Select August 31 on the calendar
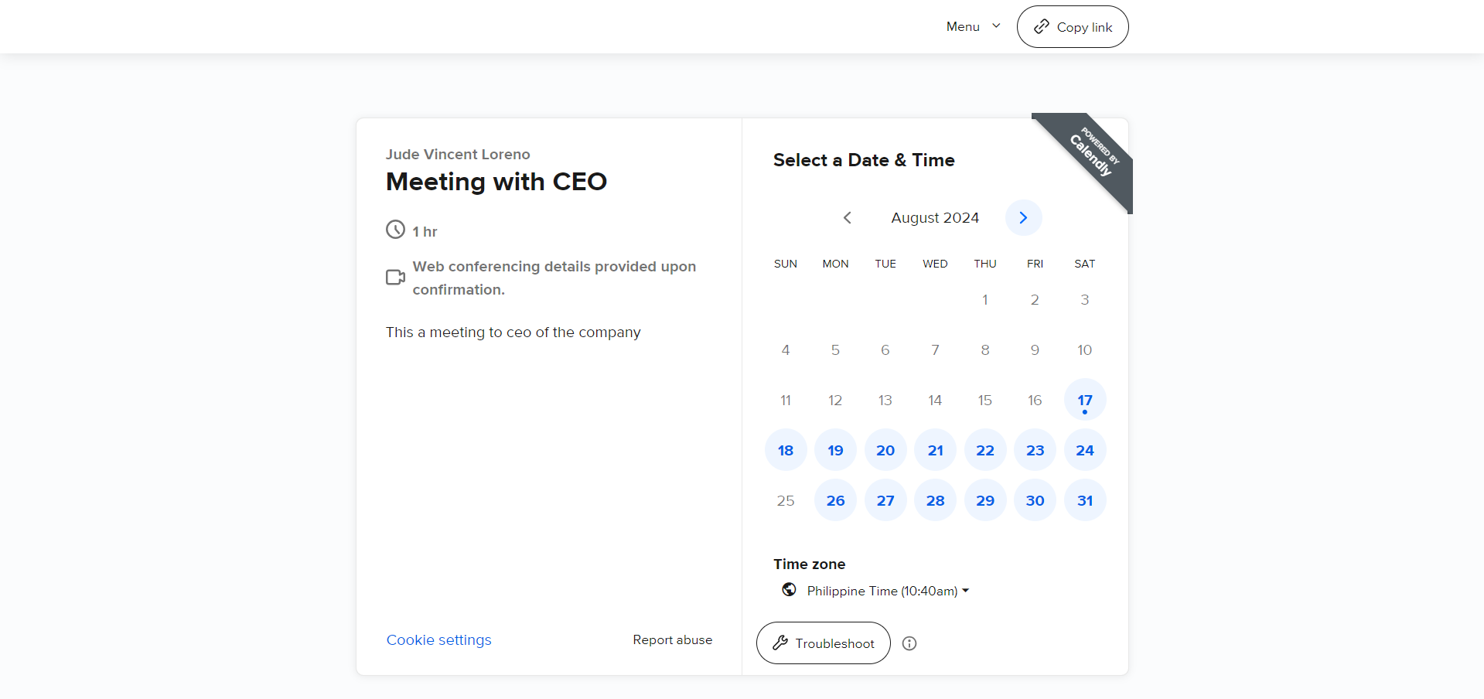The height and width of the screenshot is (699, 1484). (1084, 501)
